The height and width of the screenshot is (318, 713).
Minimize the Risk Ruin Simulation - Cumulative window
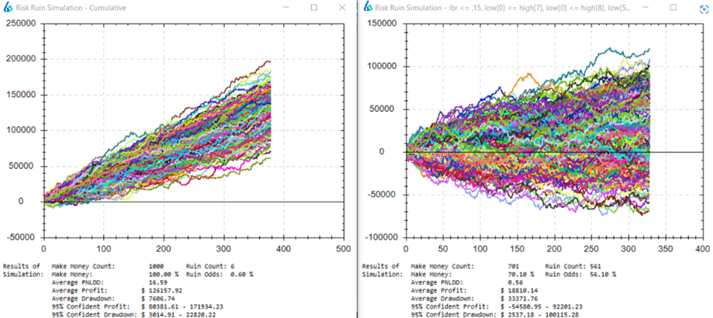click(x=286, y=7)
